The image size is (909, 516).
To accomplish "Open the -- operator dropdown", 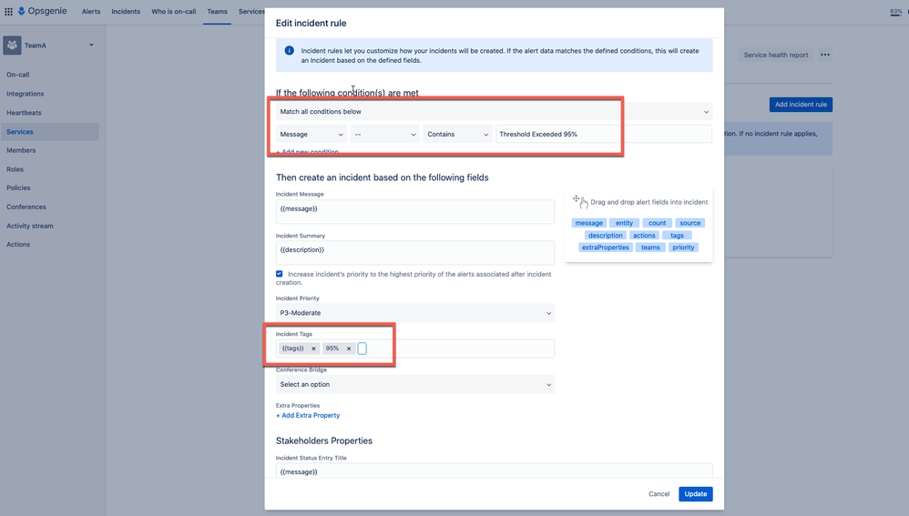I will 385,135.
